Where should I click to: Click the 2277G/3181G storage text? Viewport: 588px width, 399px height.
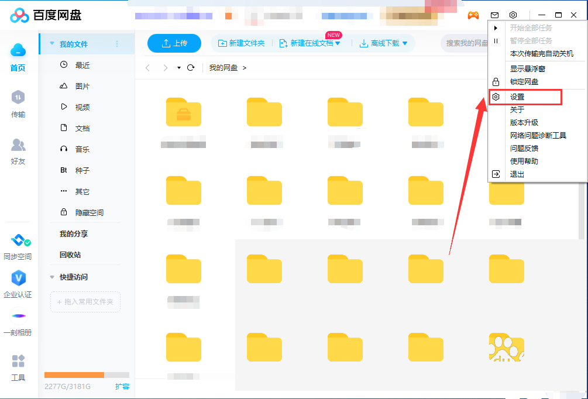67,386
